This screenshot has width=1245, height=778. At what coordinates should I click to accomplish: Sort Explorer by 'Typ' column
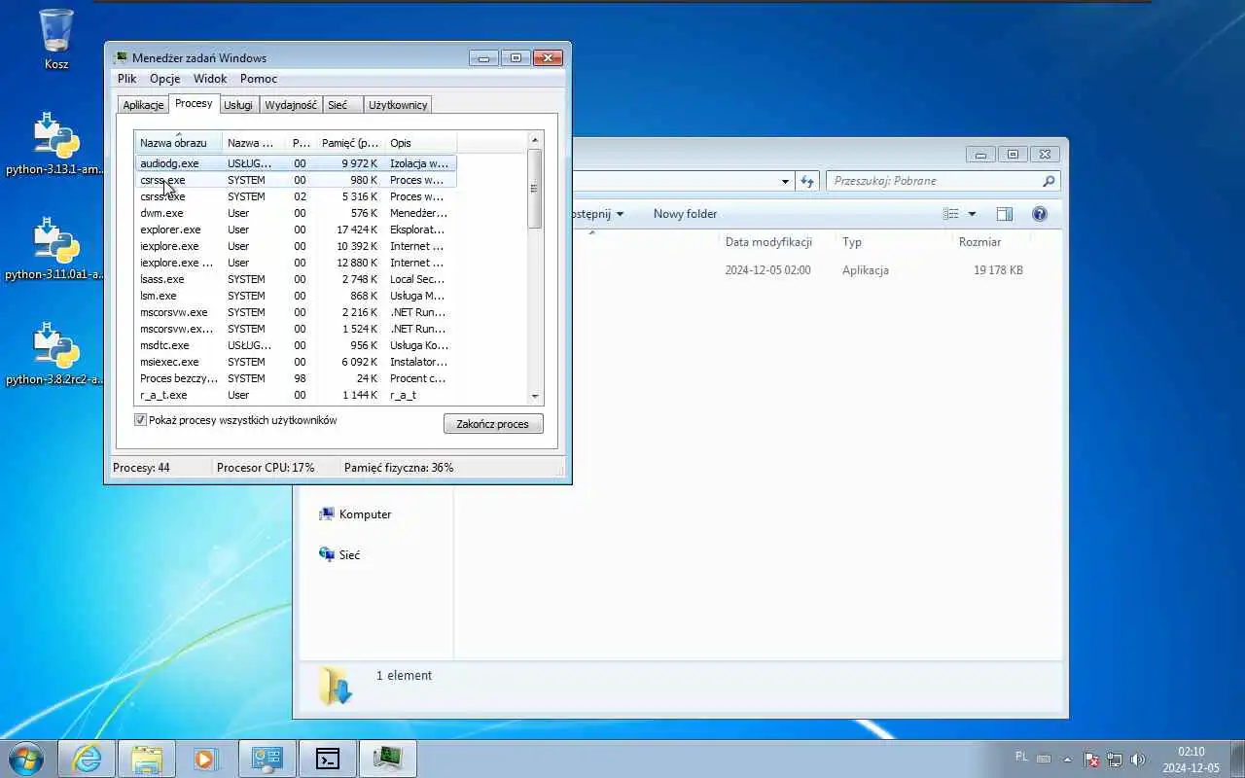pyautogui.click(x=894, y=242)
